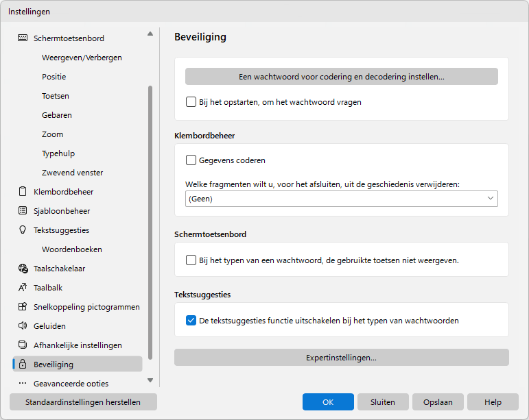The image size is (529, 420).
Task: Click the icon beside Snelkoppeling pictogrammen
Action: tap(23, 306)
